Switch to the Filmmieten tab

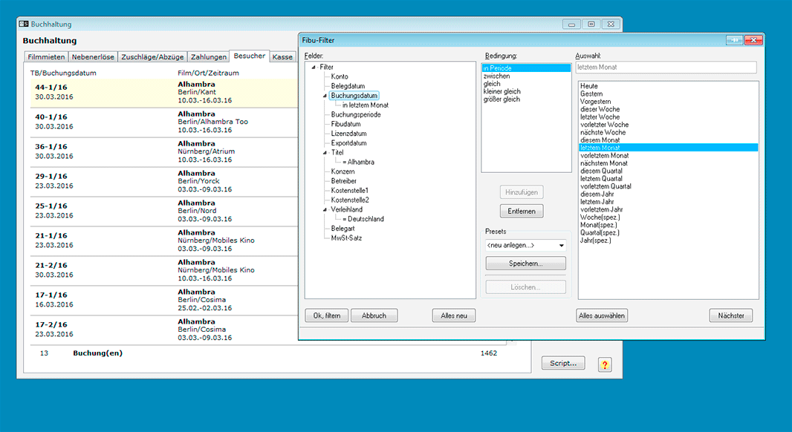(46, 57)
